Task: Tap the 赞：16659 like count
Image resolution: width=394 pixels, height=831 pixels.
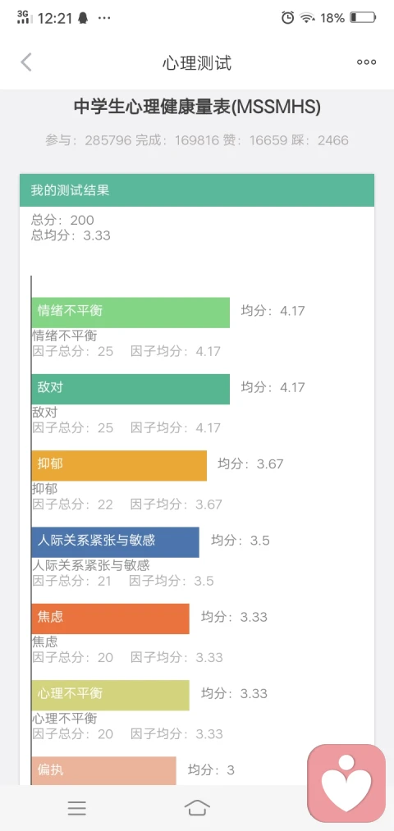Action: pos(255,140)
